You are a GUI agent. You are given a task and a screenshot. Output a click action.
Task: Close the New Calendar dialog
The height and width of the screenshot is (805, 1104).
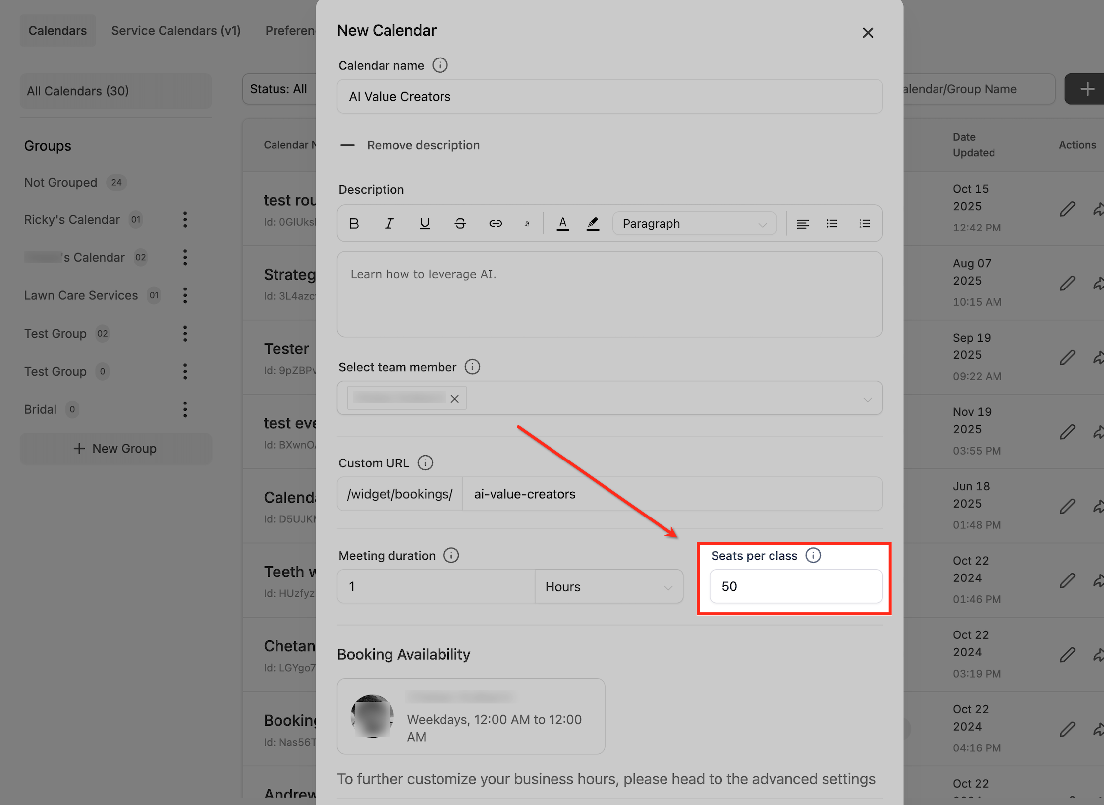click(x=868, y=33)
